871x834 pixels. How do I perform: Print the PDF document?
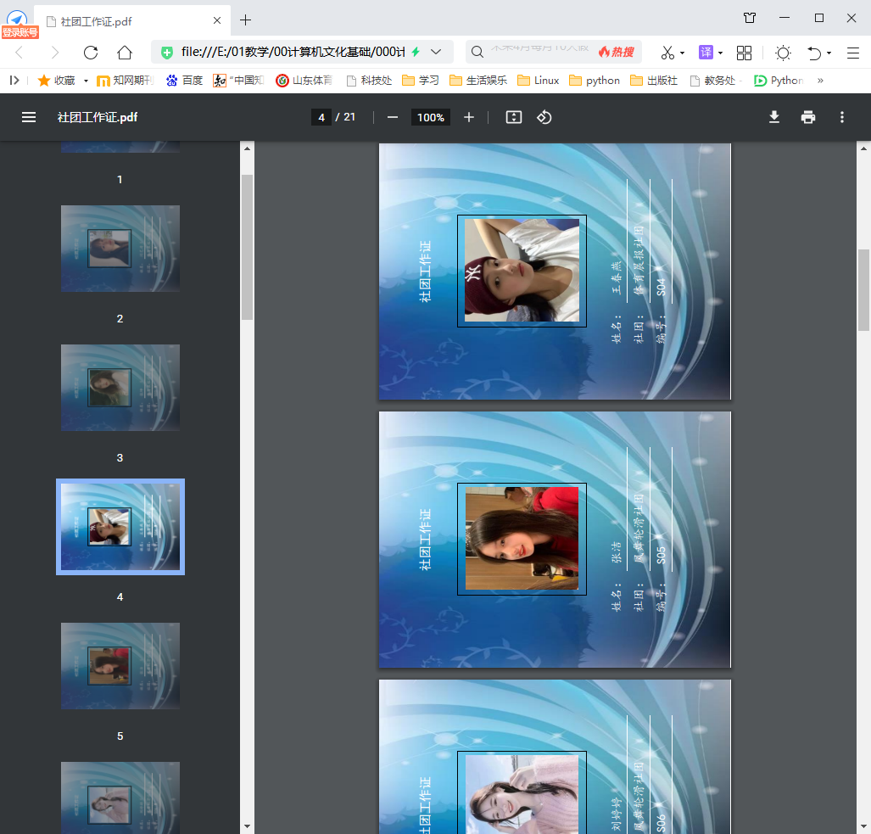(808, 117)
